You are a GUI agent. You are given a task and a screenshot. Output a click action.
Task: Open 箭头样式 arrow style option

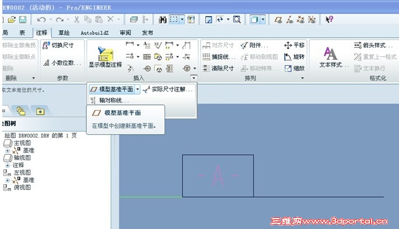[x=373, y=45]
